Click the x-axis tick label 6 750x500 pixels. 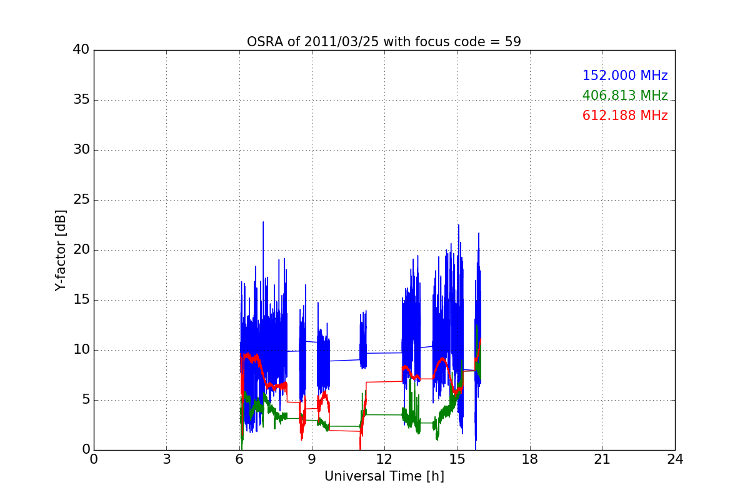(x=239, y=459)
